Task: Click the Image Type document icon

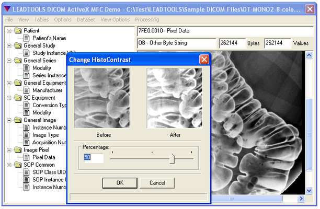Action: [x=26, y=135]
